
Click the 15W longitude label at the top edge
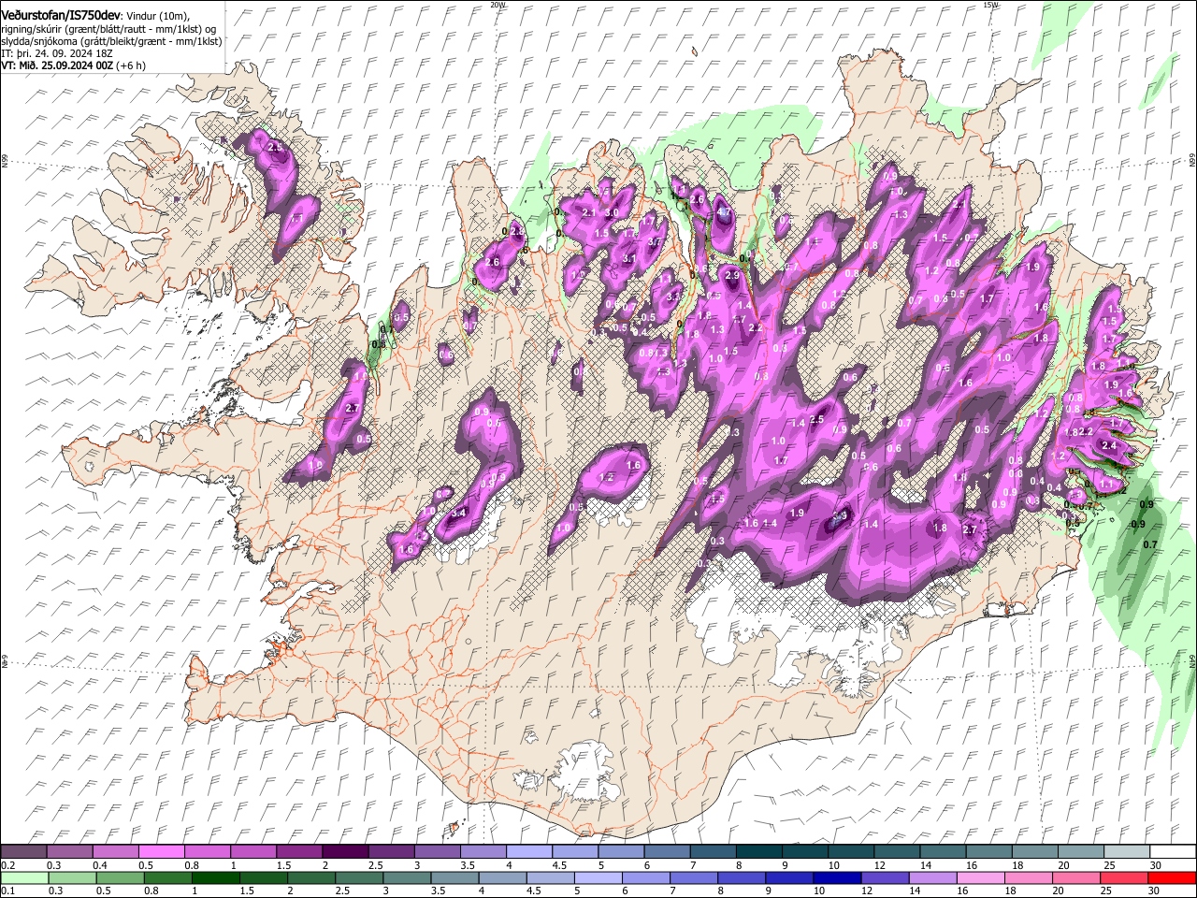[990, 5]
